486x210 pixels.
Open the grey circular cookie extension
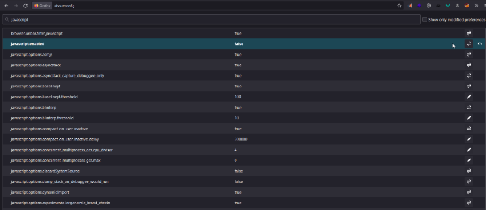click(429, 6)
